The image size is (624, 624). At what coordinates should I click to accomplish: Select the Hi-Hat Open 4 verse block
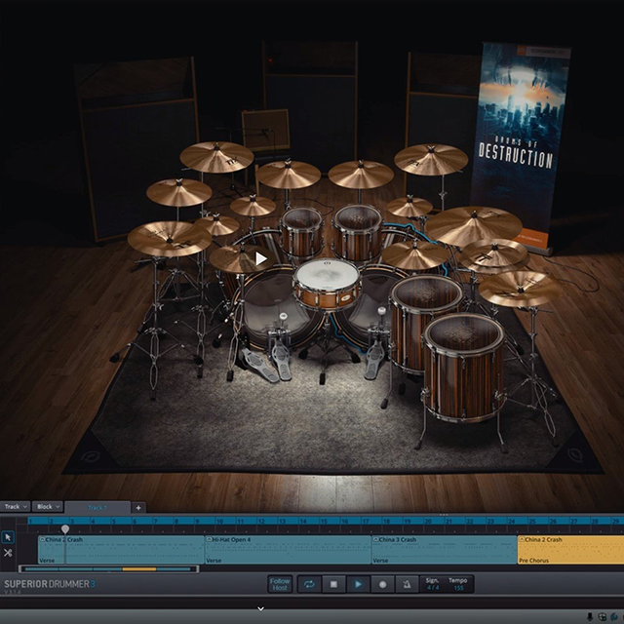288,550
